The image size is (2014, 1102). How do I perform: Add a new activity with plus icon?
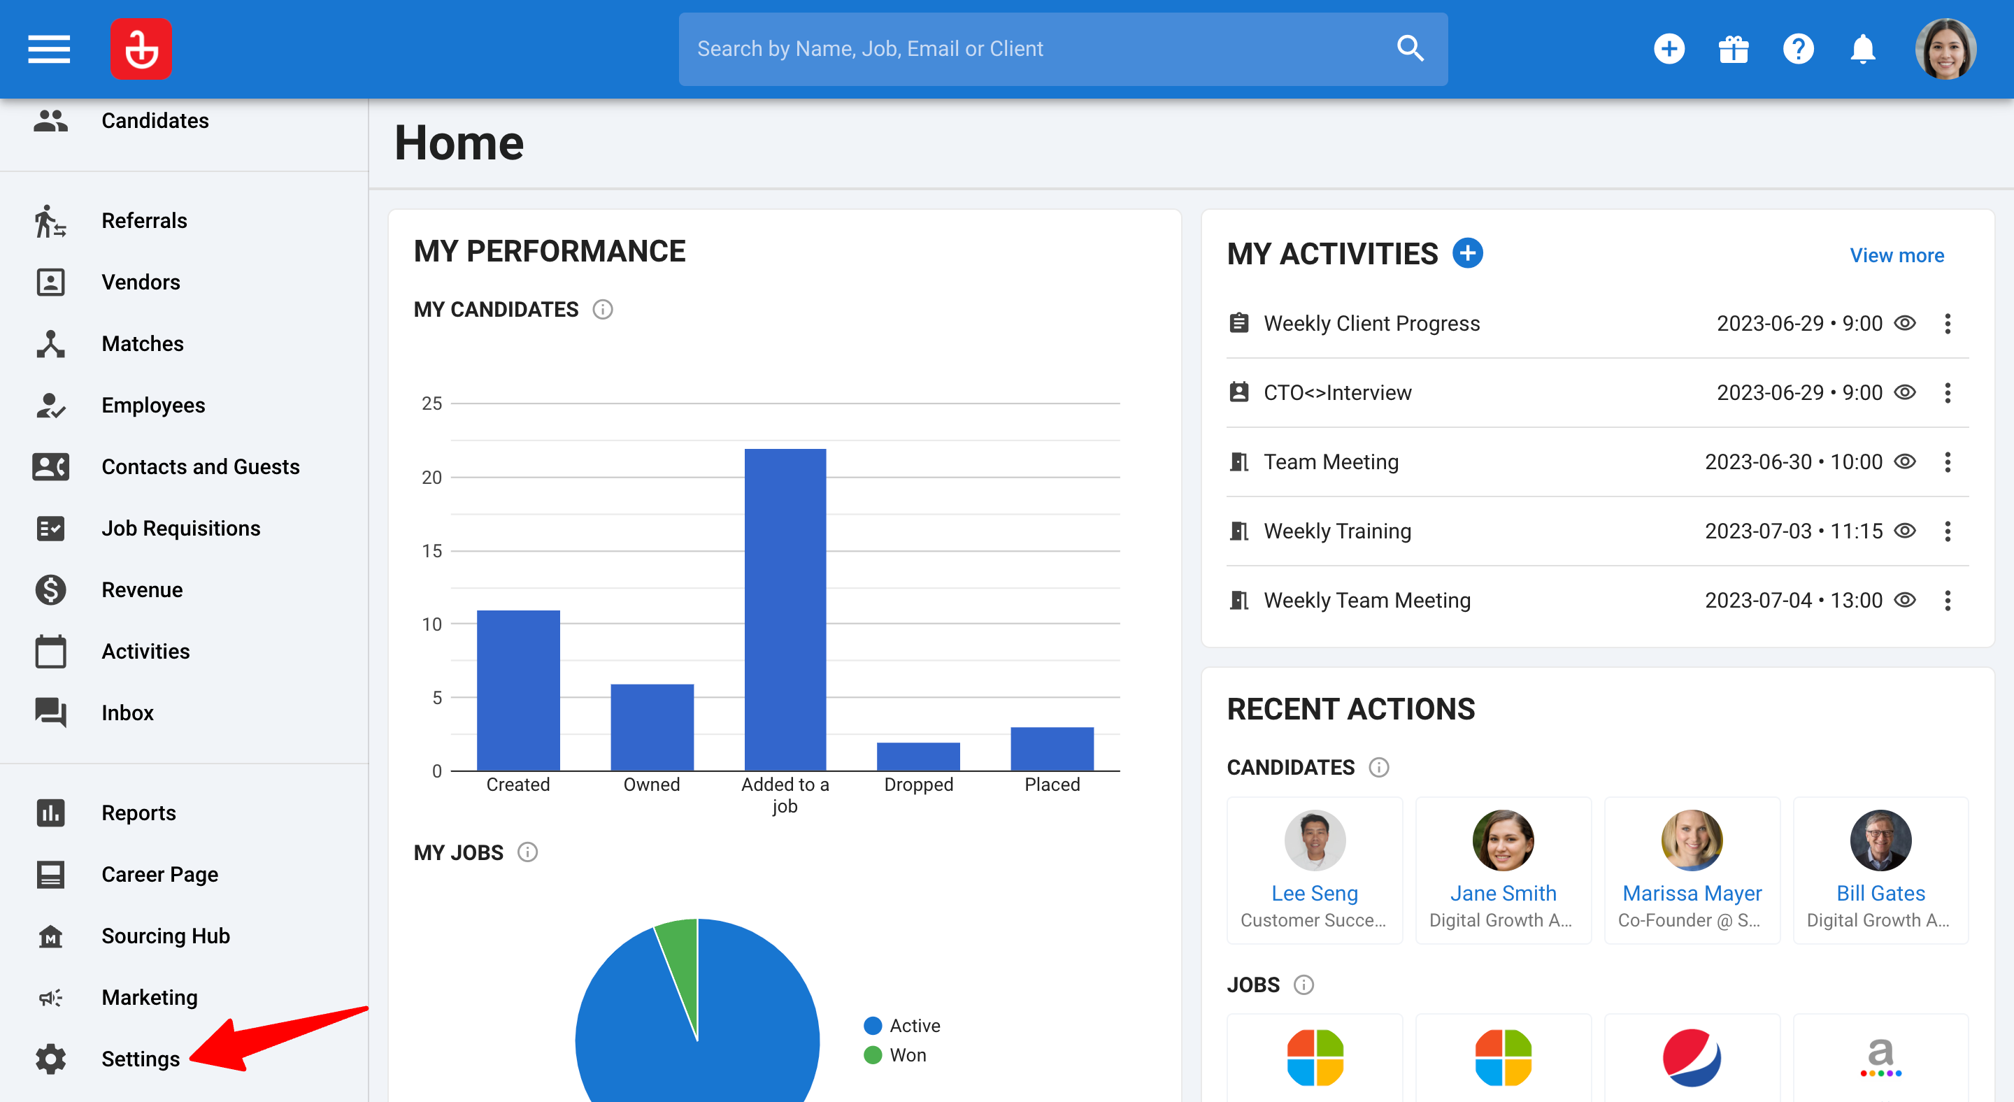1468,253
